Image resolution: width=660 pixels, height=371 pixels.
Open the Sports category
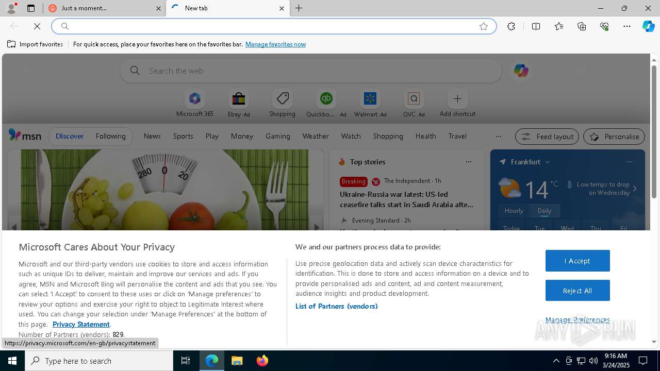click(x=183, y=136)
